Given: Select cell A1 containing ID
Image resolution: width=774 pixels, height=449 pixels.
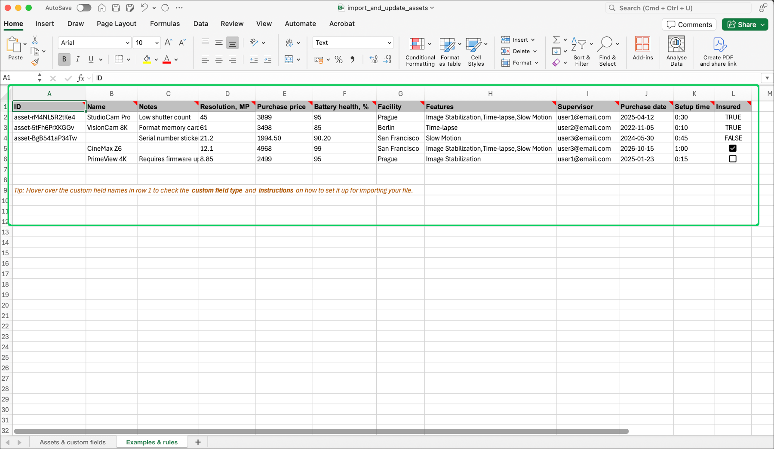Looking at the screenshot, I should click(x=49, y=106).
